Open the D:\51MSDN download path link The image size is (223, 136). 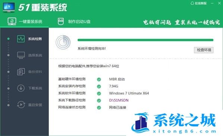(119, 101)
